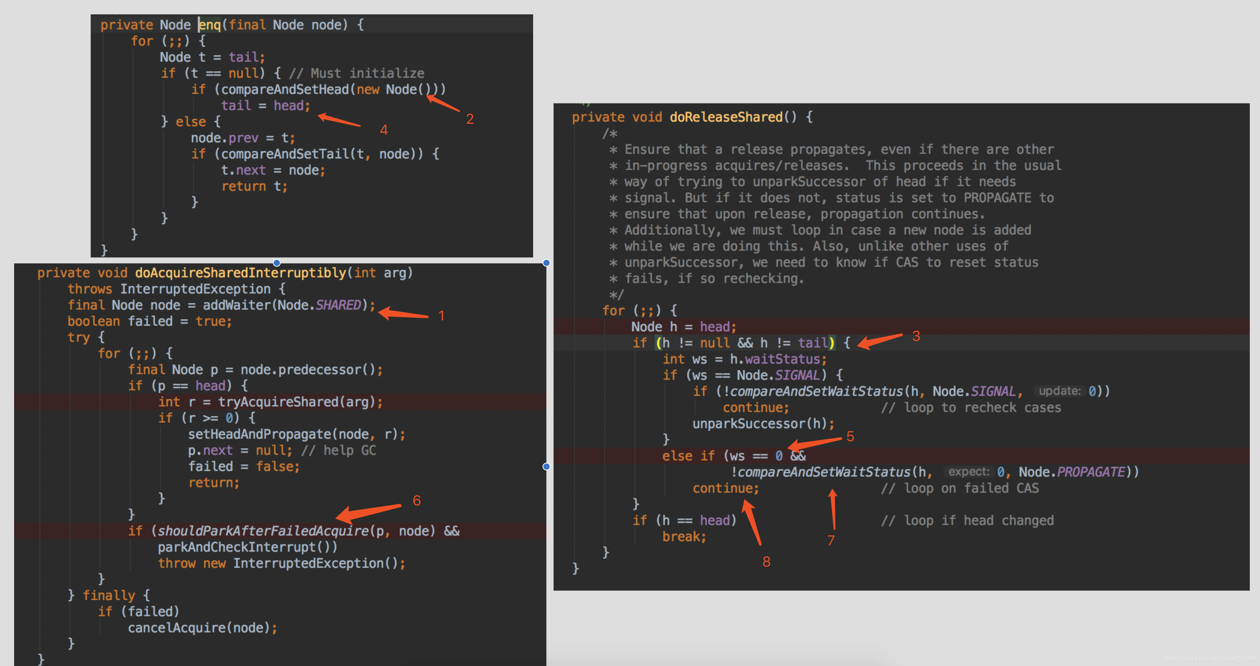Click the right-middle selection handle of the lower-left image

click(546, 467)
